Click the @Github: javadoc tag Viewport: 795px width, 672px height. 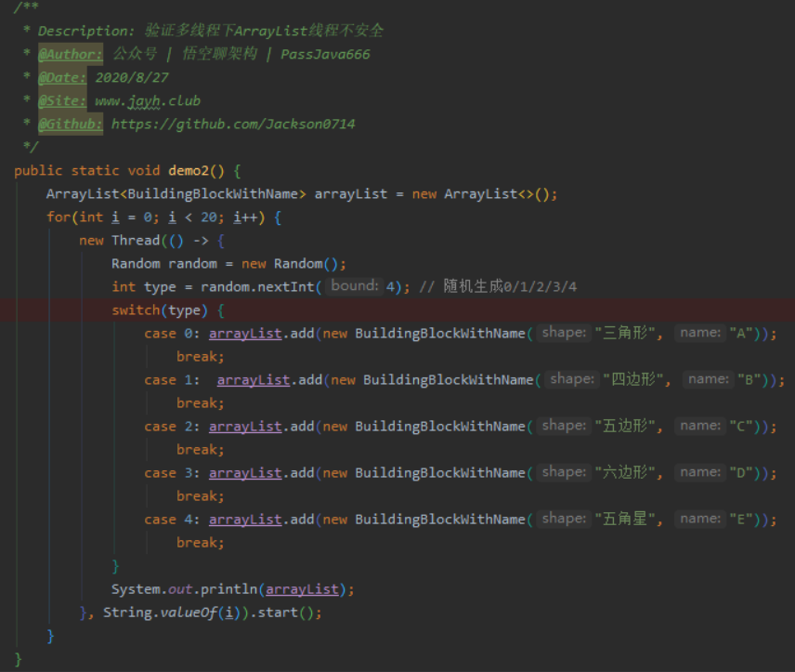click(x=71, y=125)
